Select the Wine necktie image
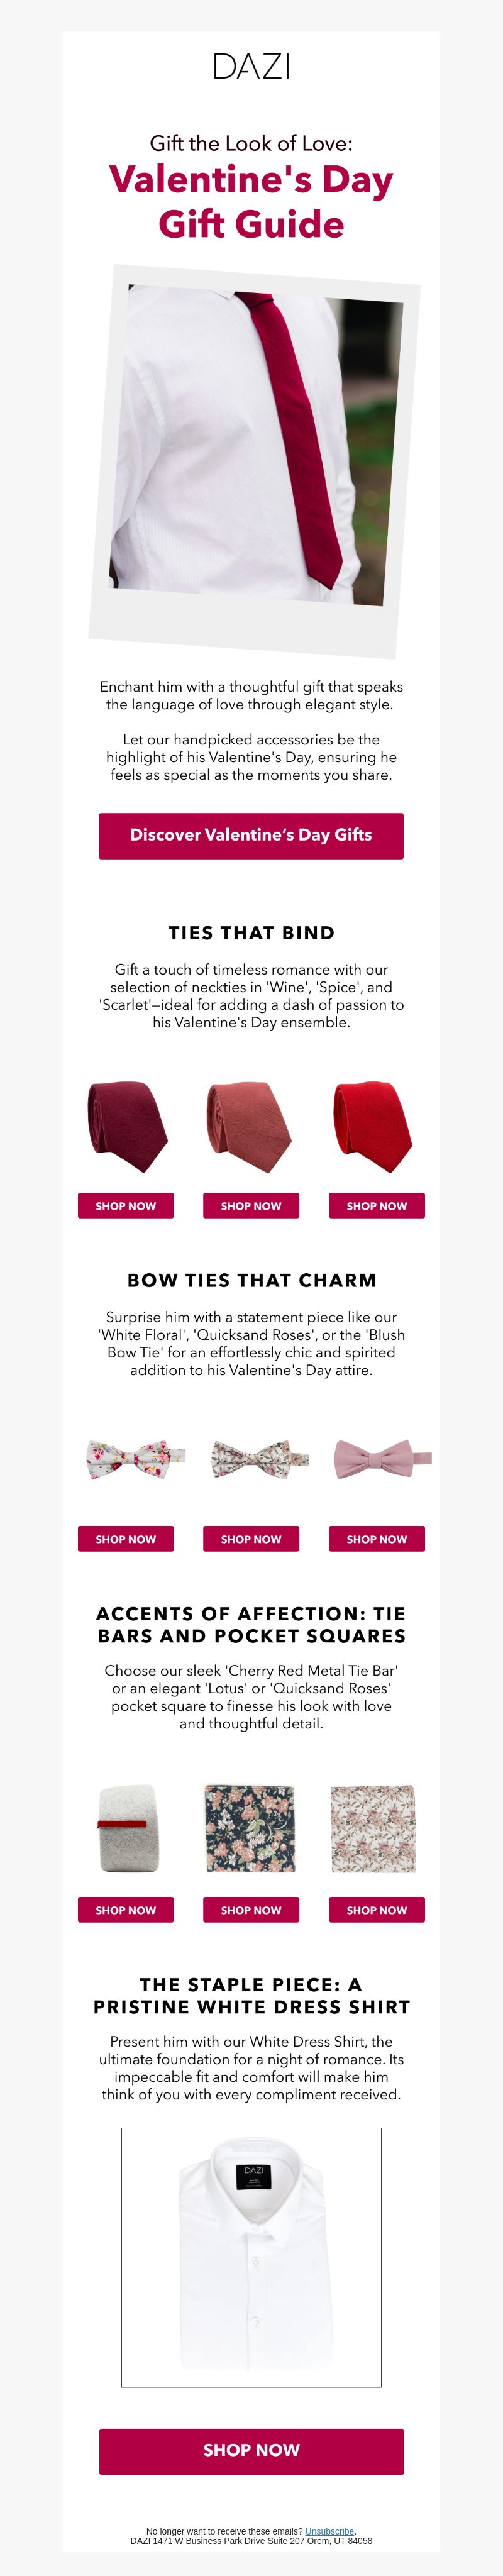Screen dimensions: 503x2576 click(x=126, y=1126)
